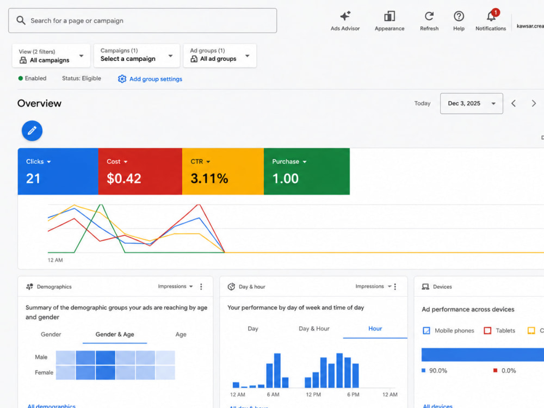Viewport: 544px width, 408px height.
Task: Open the Select a campaign dropdown
Action: pos(137,55)
